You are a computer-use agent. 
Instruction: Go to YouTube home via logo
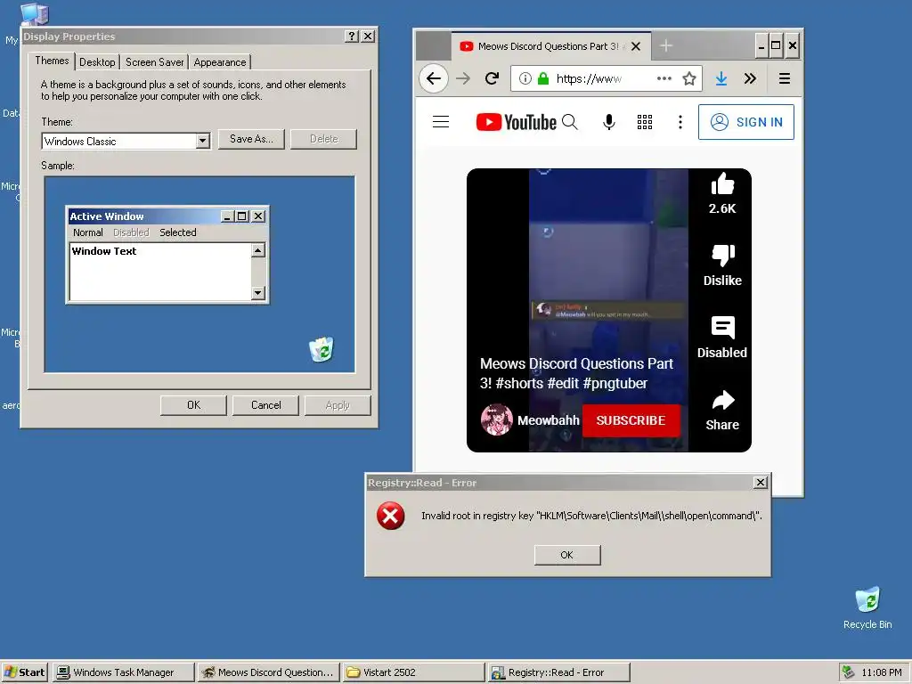pos(516,122)
